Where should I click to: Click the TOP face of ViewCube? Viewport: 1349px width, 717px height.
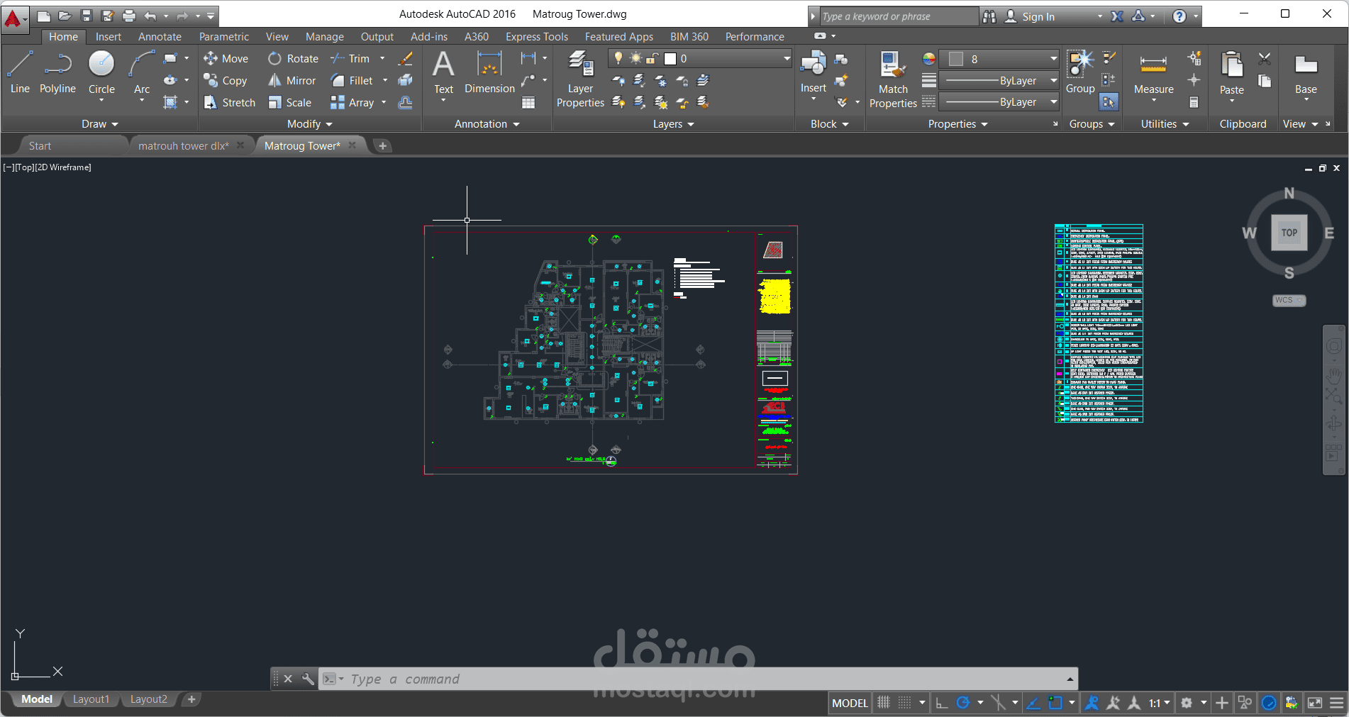click(x=1289, y=233)
